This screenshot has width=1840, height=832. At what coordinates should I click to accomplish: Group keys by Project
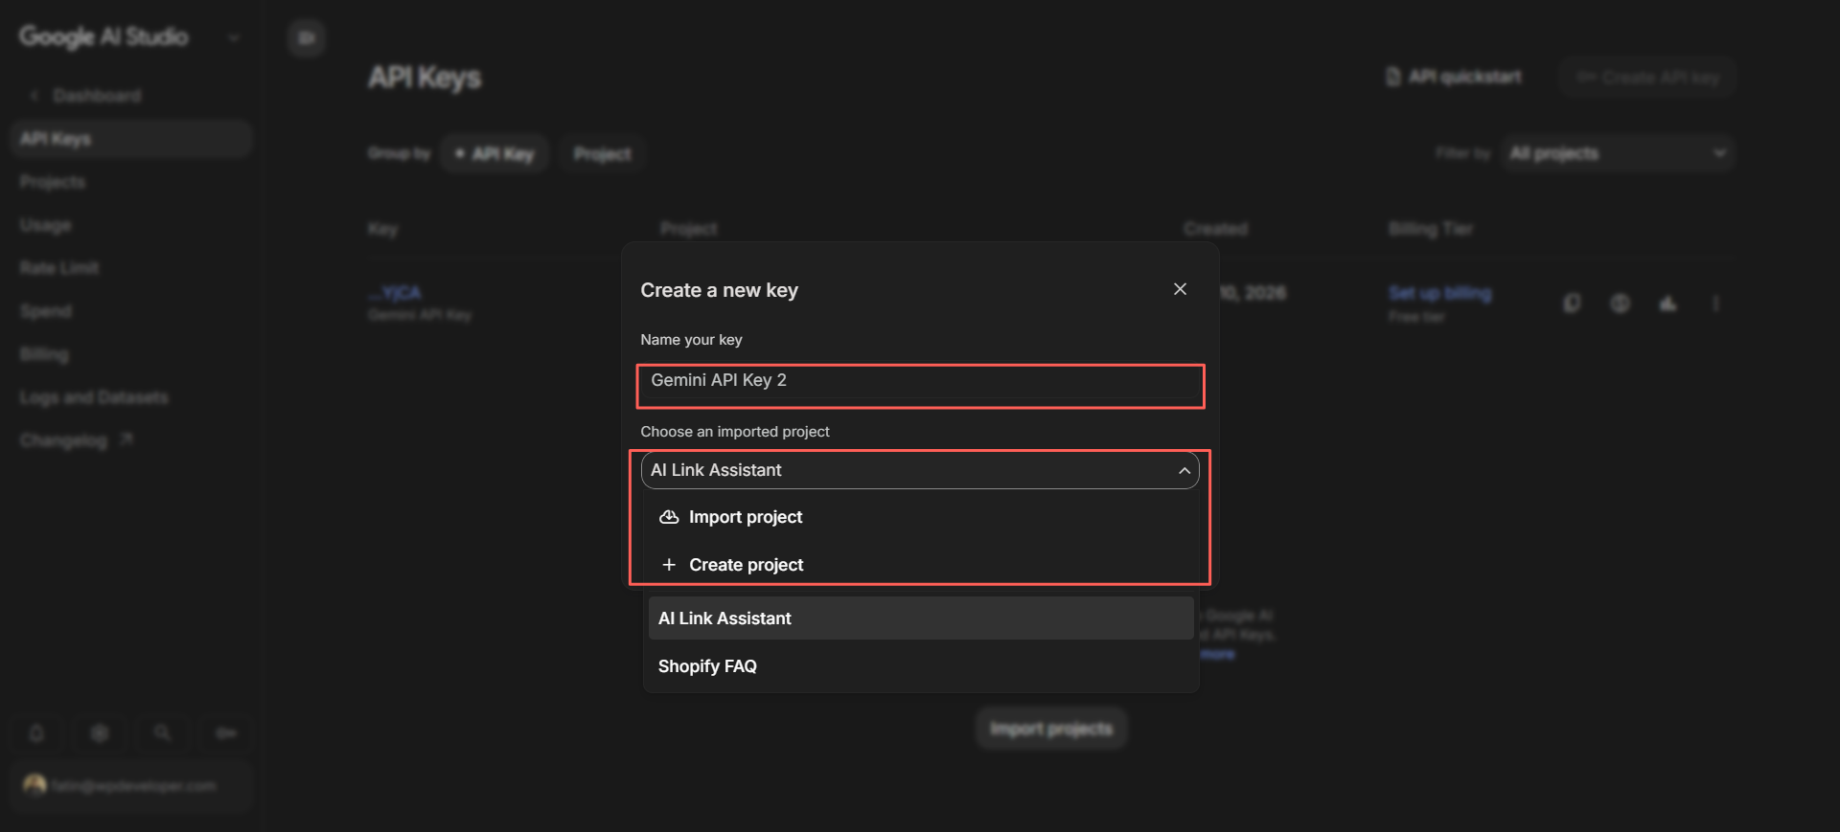tap(602, 153)
